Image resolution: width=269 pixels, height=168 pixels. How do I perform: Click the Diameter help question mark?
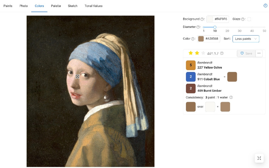[198, 27]
